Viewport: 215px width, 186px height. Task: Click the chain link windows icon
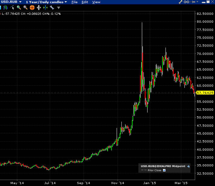coord(186,2)
